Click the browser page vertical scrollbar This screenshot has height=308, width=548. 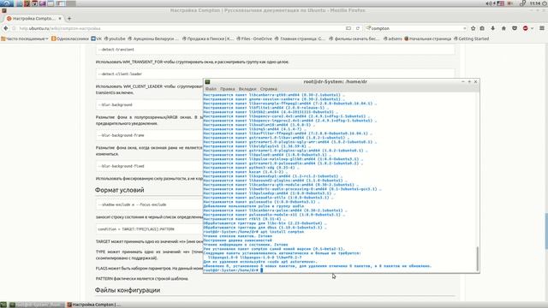545,230
